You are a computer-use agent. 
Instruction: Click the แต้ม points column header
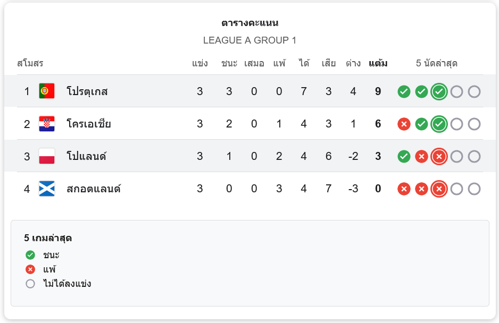pos(378,64)
